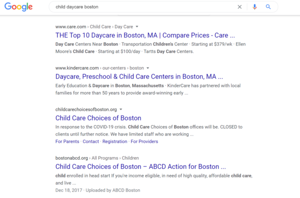Viewport: 300px width, 198px height.
Task: Clear the search box with X icon
Action: click(239, 7)
